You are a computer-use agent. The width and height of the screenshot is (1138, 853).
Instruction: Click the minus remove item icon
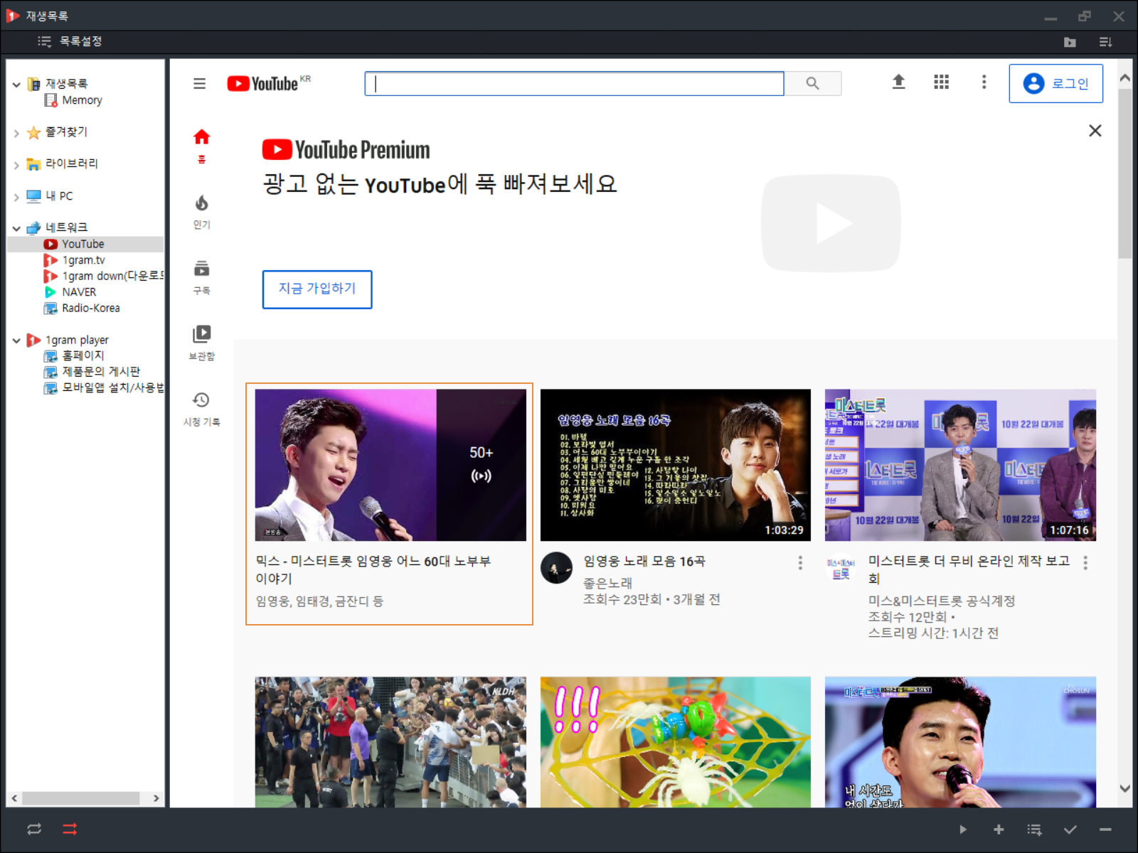1105,830
